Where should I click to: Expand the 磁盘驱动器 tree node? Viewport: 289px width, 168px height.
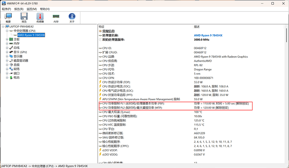point(7,60)
